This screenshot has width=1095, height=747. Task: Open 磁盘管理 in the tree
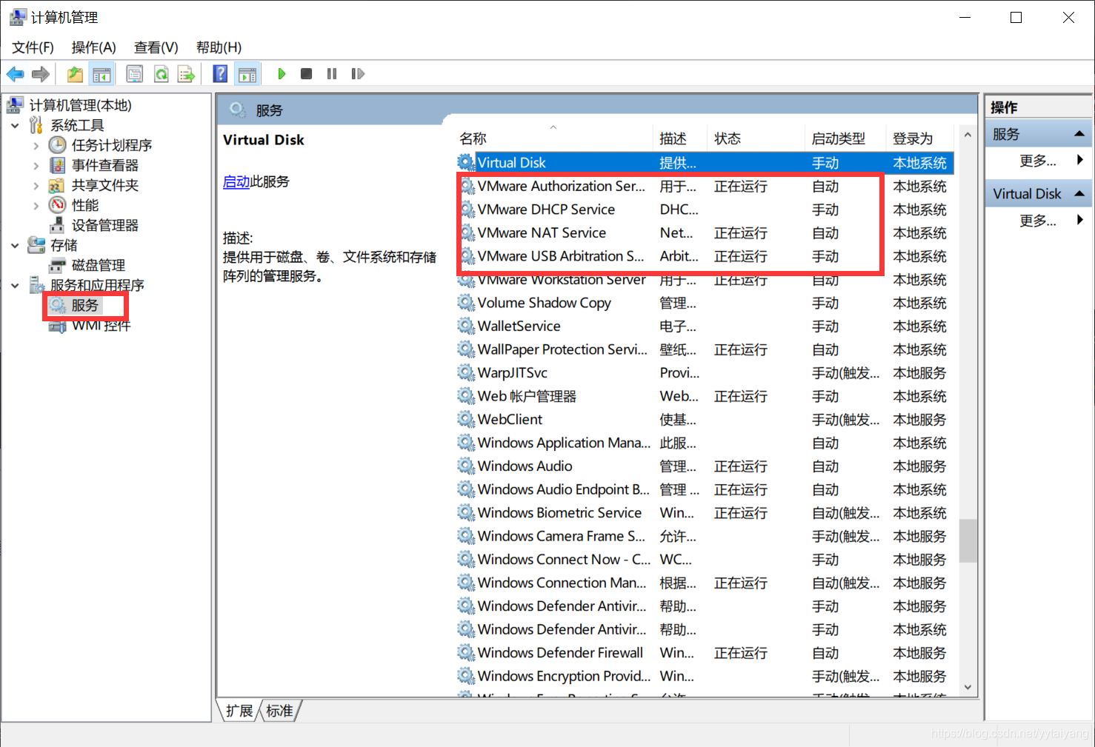click(x=98, y=265)
